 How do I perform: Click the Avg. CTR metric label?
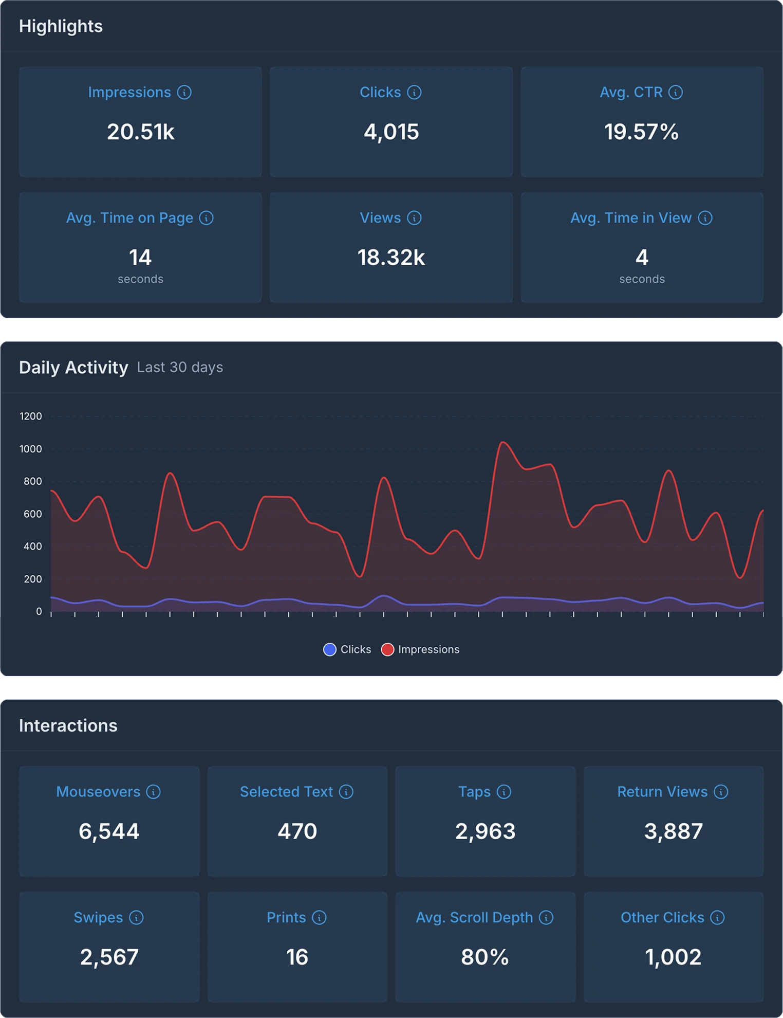(631, 93)
